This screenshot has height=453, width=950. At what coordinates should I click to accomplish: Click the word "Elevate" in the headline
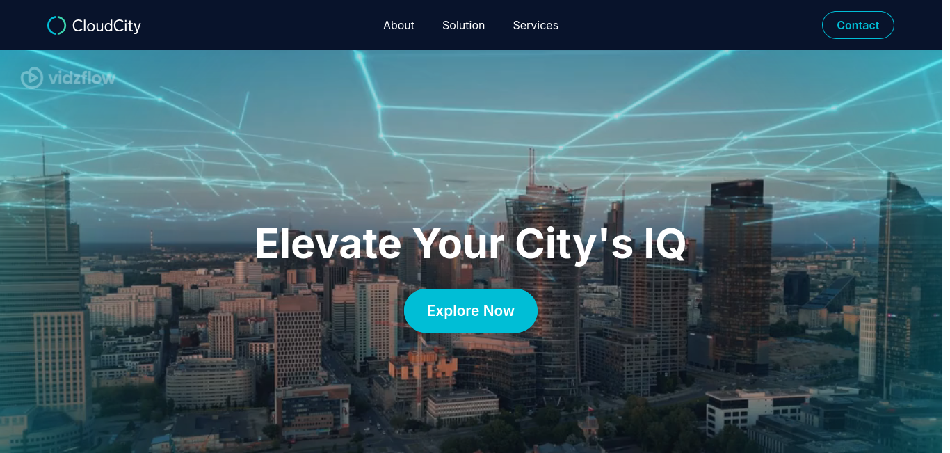[328, 244]
